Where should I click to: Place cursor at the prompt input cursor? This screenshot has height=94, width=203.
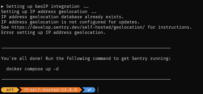tap(98, 90)
